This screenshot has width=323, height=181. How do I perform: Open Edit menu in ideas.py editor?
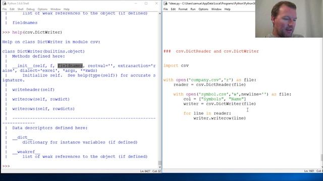click(173, 9)
